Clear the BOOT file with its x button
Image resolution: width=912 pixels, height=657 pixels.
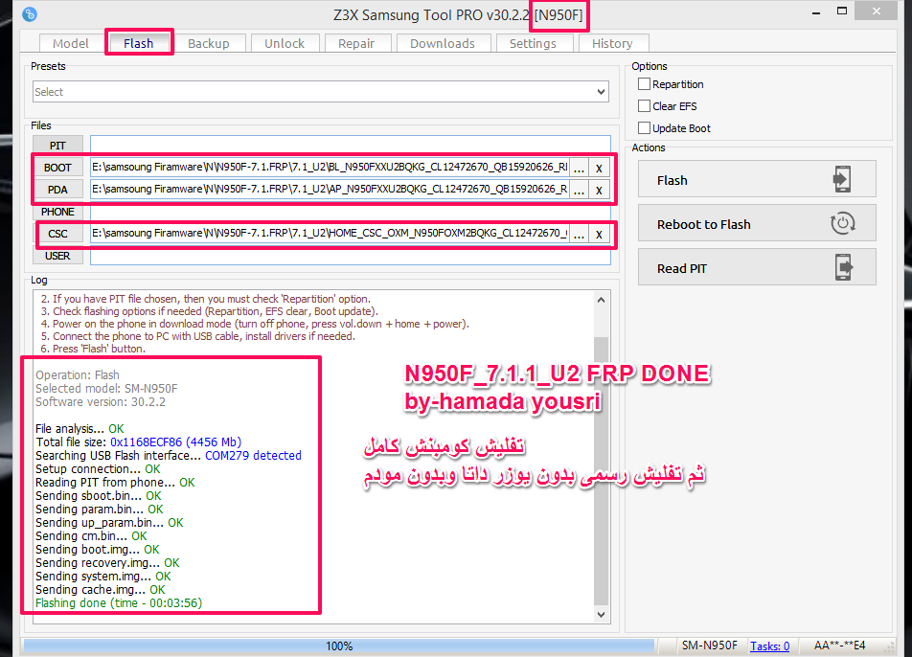pos(599,169)
